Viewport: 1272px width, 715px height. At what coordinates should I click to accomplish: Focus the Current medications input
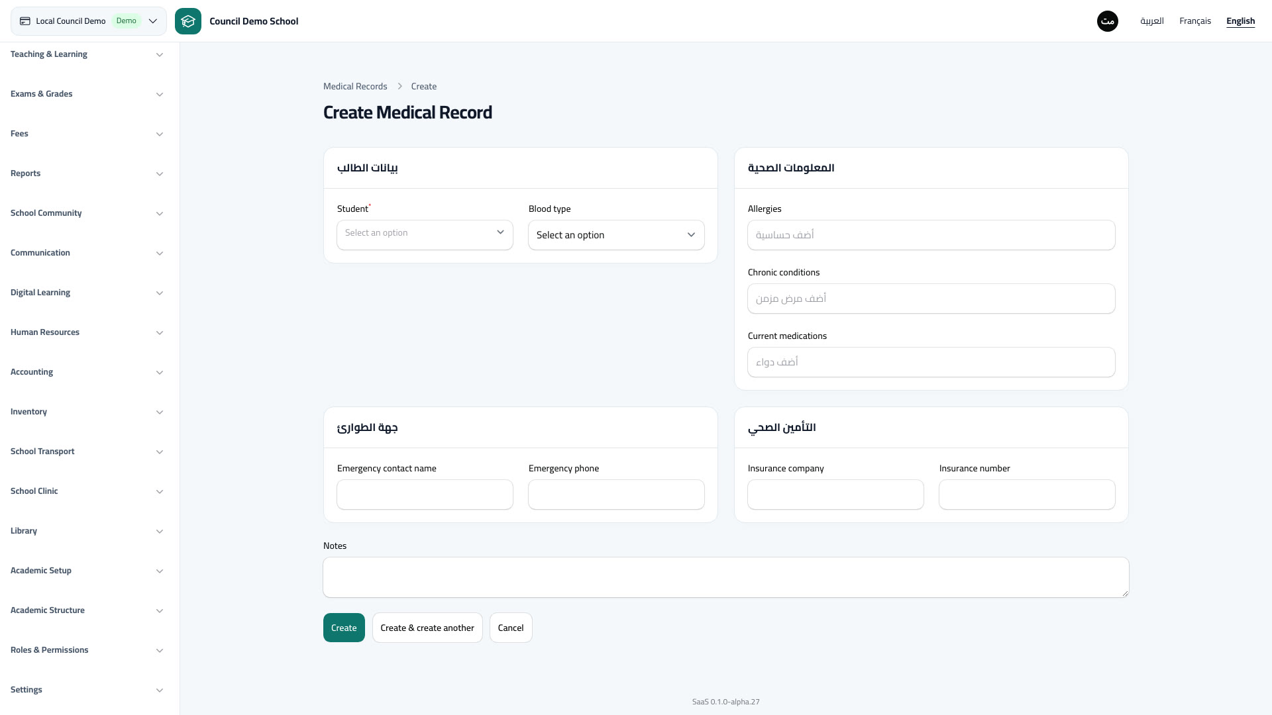[931, 362]
